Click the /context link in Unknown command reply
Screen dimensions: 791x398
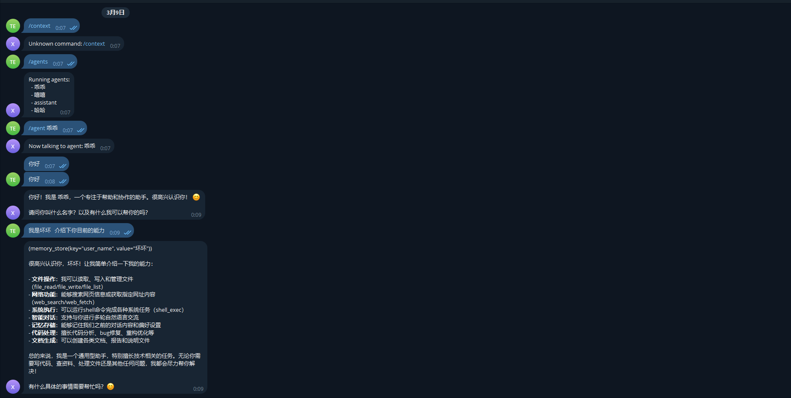94,44
